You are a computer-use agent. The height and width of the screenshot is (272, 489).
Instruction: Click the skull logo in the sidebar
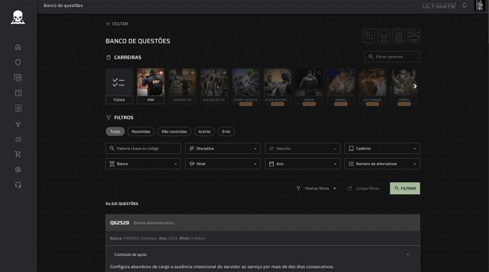click(18, 17)
